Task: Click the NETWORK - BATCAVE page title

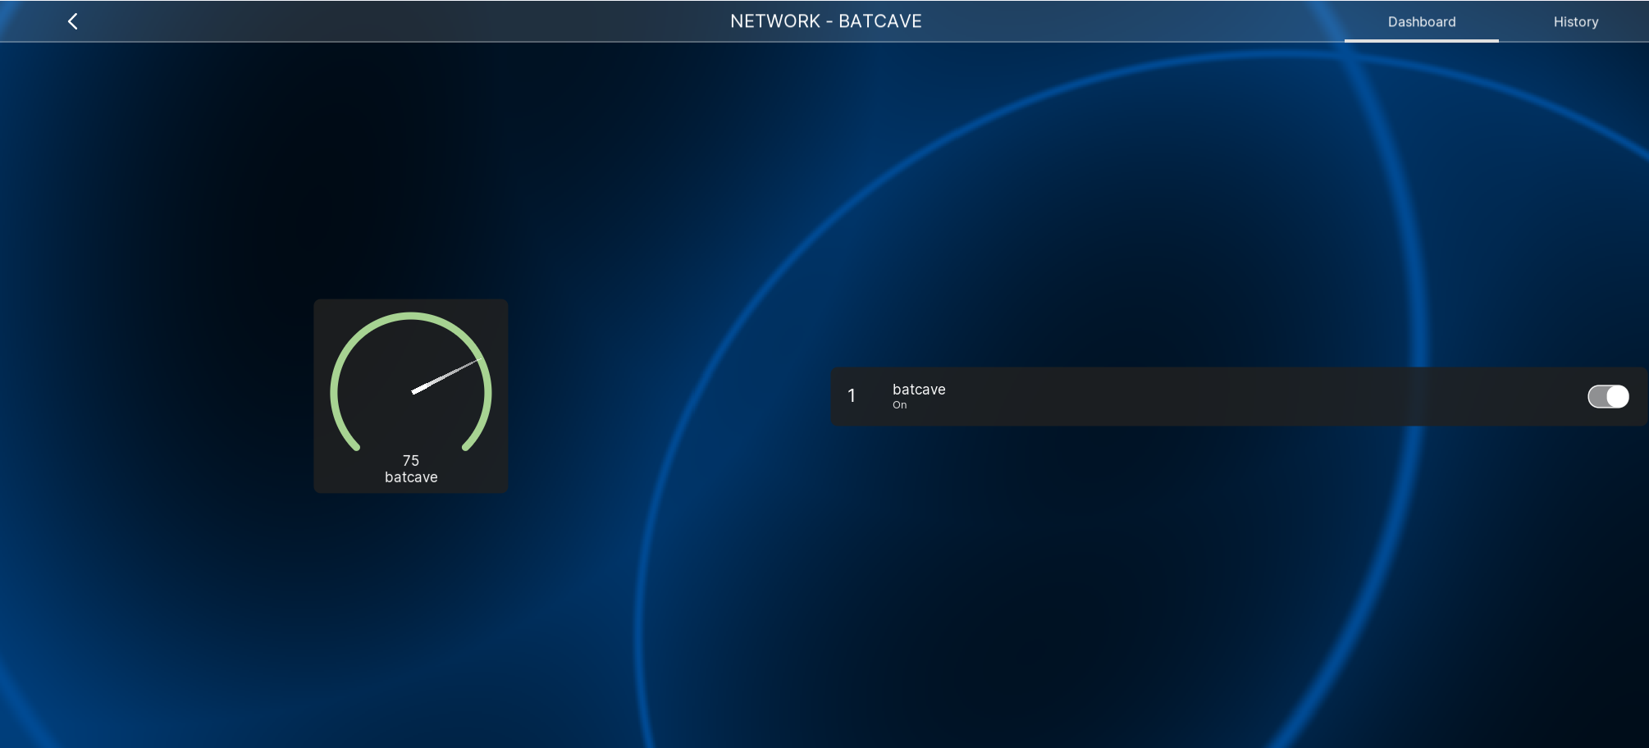Action: (825, 21)
